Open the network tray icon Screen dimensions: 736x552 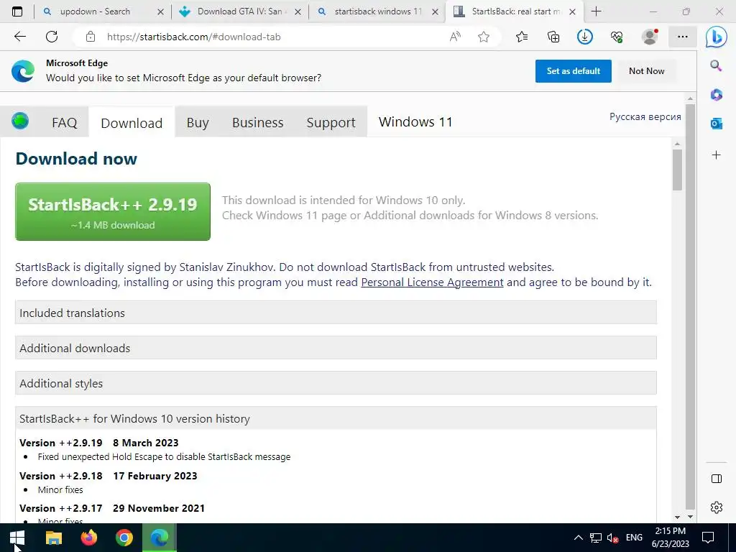[x=596, y=538]
